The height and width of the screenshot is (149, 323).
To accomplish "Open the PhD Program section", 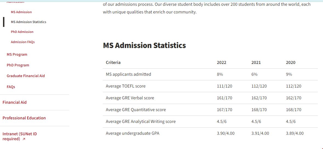I will click(x=18, y=65).
